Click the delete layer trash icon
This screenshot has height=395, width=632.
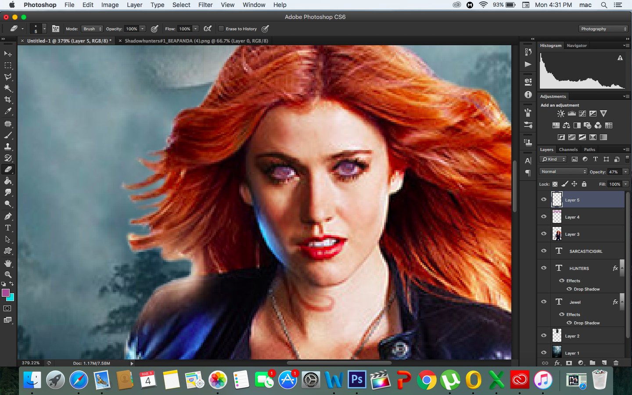coord(616,363)
